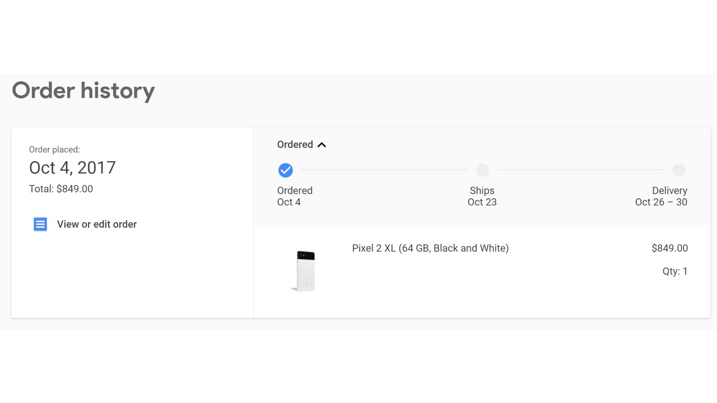Click the Delivery Oct 26 – 30 label
Viewport: 717px width, 403px height.
coord(661,196)
